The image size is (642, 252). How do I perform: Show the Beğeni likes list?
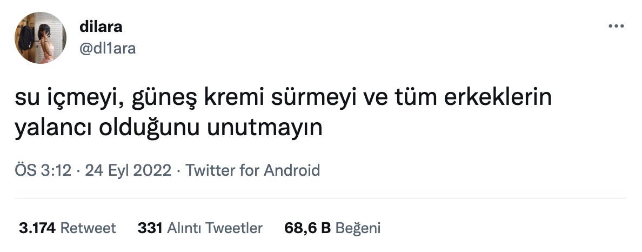coord(358,228)
